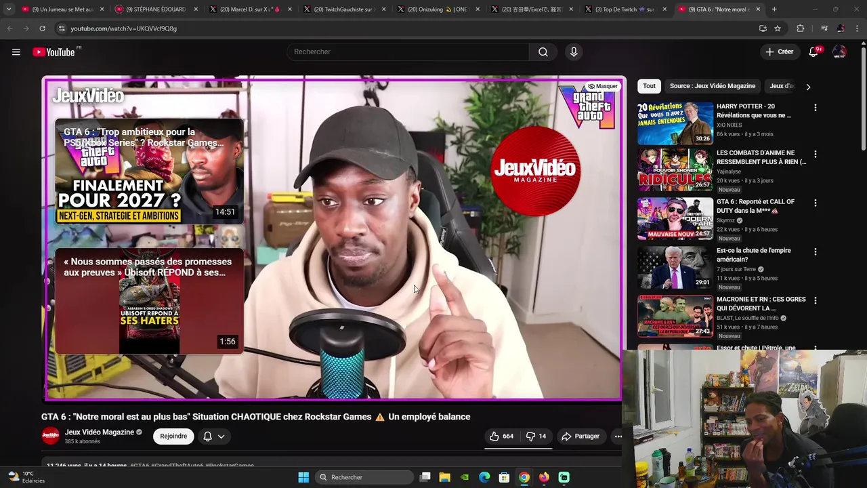Open Est-ce la chute de l'empire américain
This screenshot has height=488, width=867.
754,255
